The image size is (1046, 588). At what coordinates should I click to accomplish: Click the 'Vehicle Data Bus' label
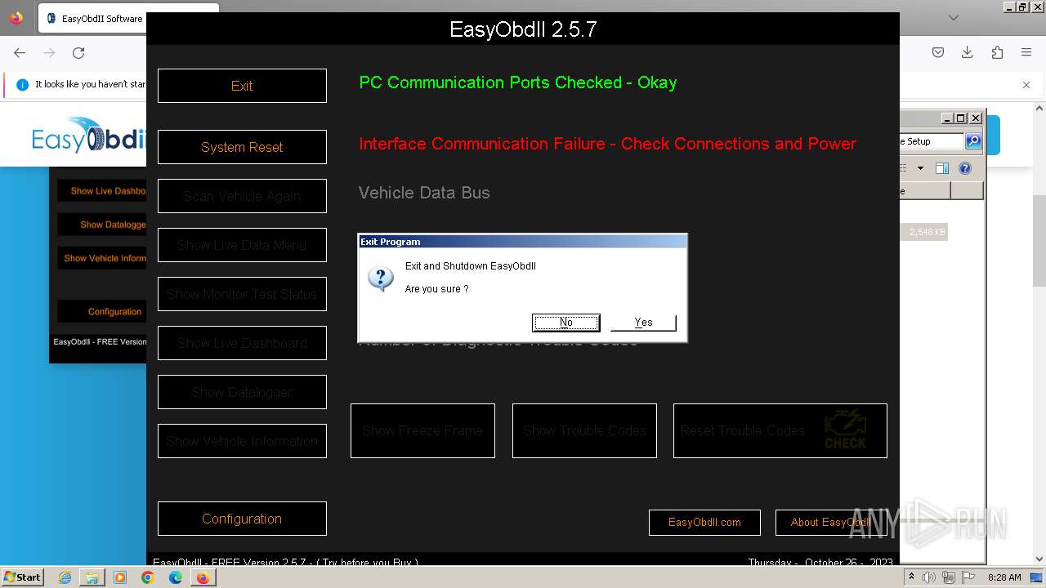424,193
